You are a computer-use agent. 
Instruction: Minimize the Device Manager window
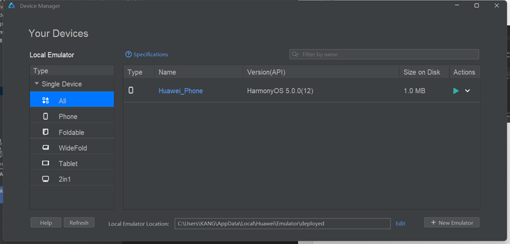pos(457,5)
